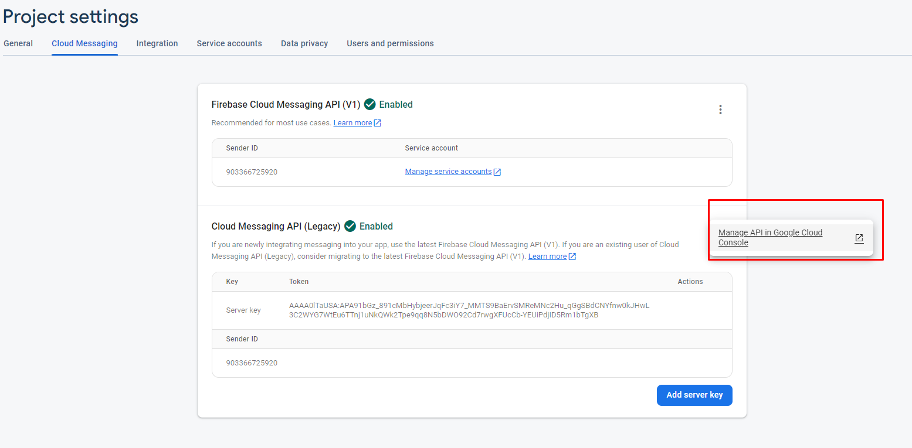Screen dimensions: 912x448
Task: Choose Manage API in Google Cloud Console
Action: [770, 237]
